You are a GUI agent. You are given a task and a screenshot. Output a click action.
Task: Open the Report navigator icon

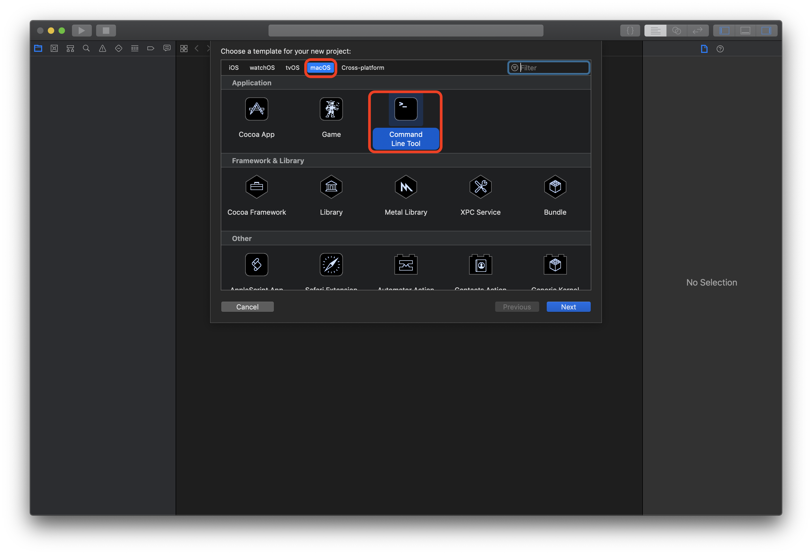(167, 49)
